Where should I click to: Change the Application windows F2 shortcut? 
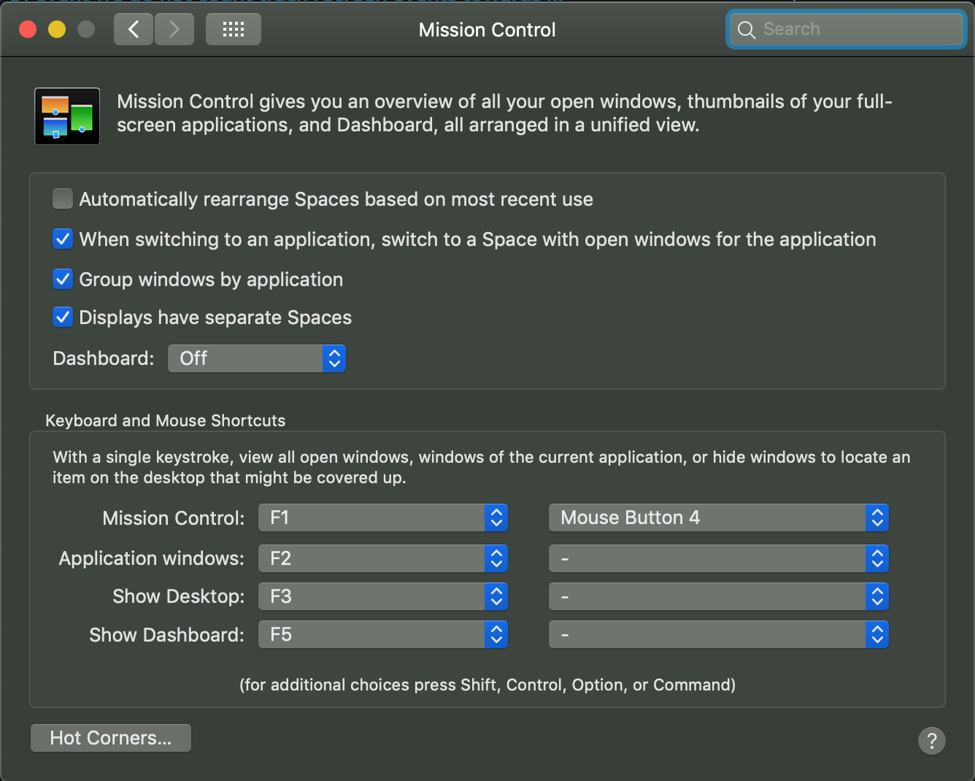(383, 558)
